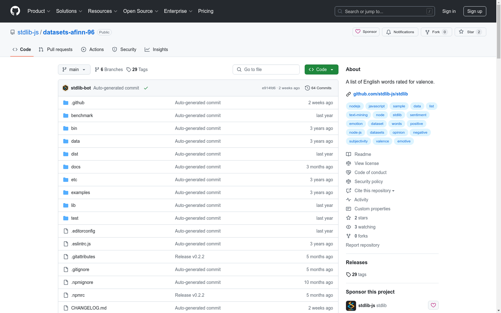Viewport: 501px width, 313px height.
Task: Click the javascript topic tag
Action: pyautogui.click(x=376, y=106)
